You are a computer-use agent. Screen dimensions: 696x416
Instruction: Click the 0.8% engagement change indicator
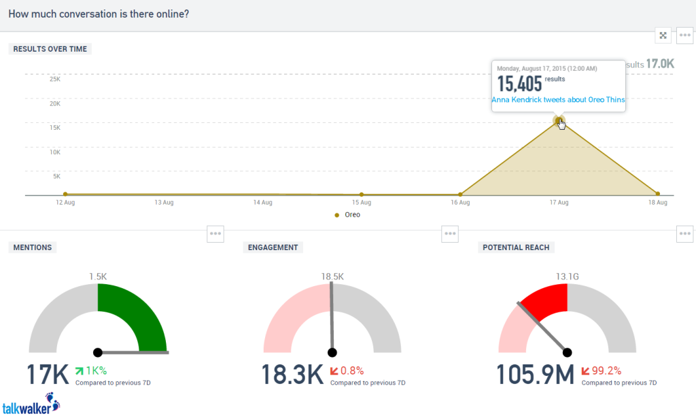(x=347, y=370)
